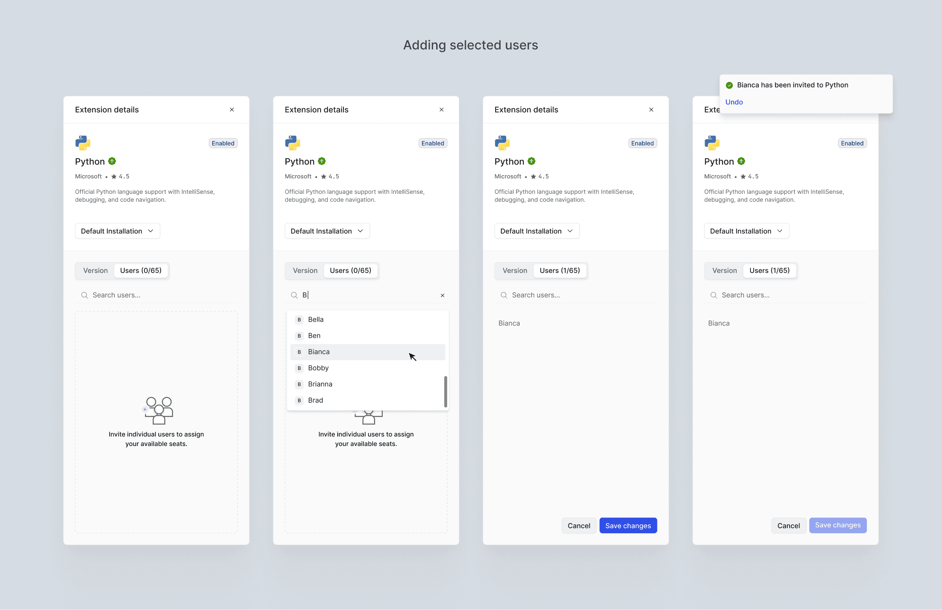The width and height of the screenshot is (942, 610).
Task: Click the blue Save changes button
Action: click(628, 526)
